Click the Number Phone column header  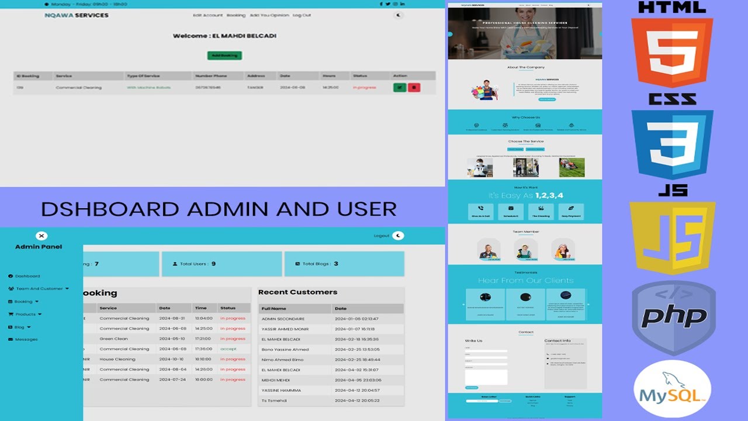click(211, 76)
